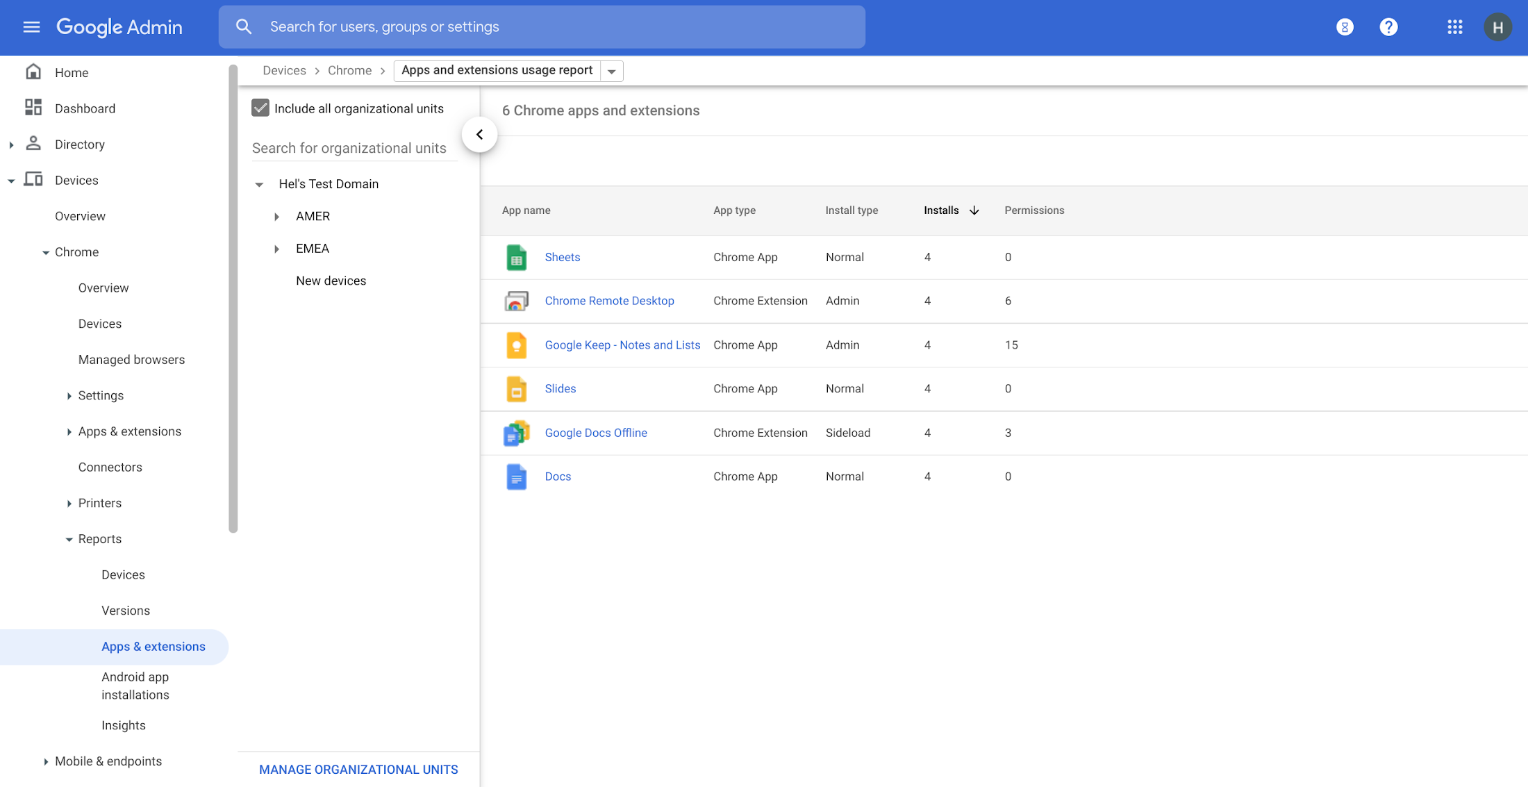This screenshot has width=1528, height=787.
Task: Open the Sheets app link
Action: [562, 257]
